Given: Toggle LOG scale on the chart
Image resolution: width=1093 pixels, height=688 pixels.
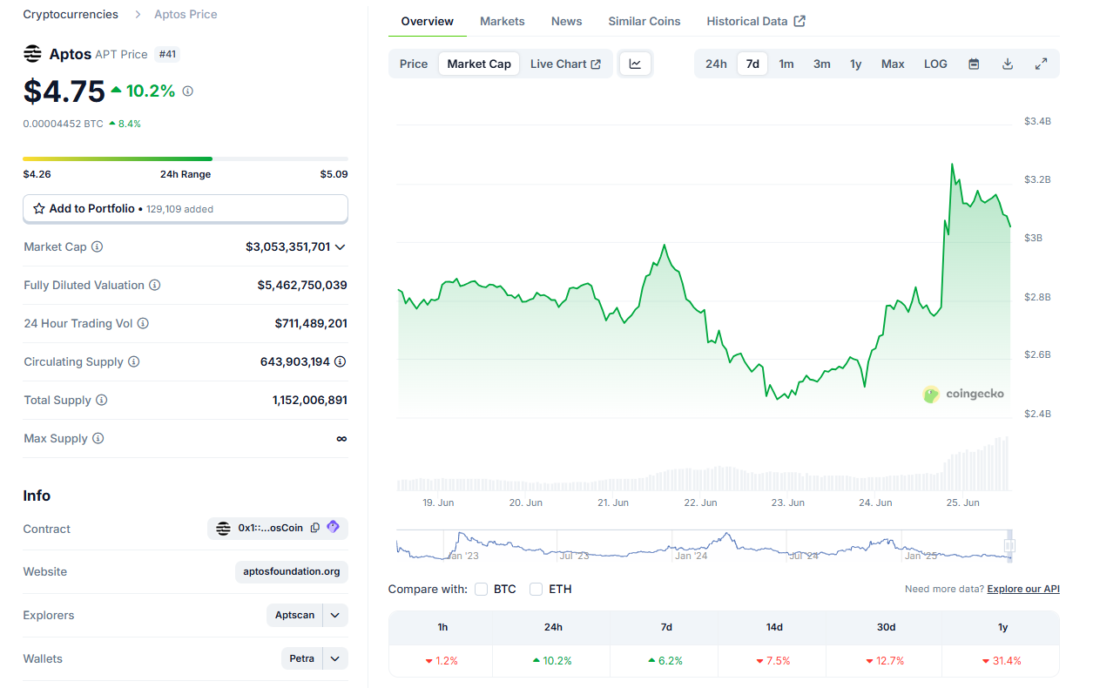Looking at the screenshot, I should tap(935, 64).
